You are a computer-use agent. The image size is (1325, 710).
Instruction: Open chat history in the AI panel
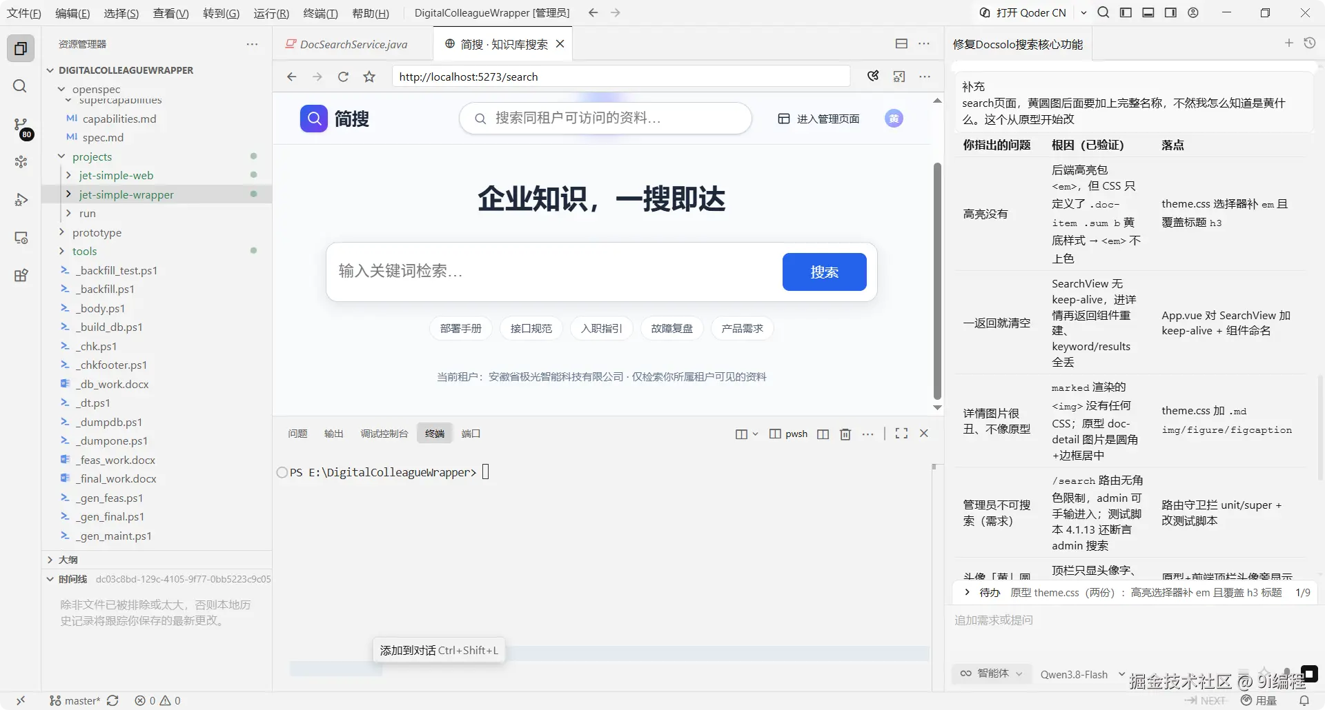pos(1309,43)
